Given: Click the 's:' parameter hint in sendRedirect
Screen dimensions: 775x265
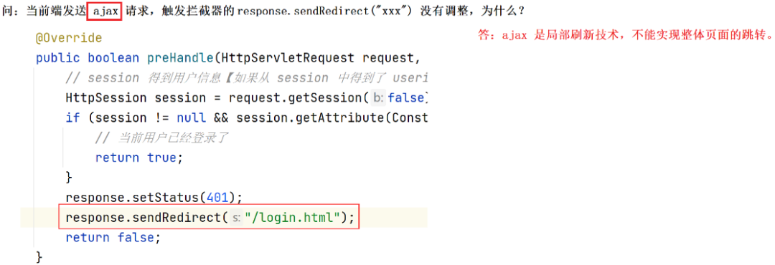Looking at the screenshot, I should click(x=236, y=218).
